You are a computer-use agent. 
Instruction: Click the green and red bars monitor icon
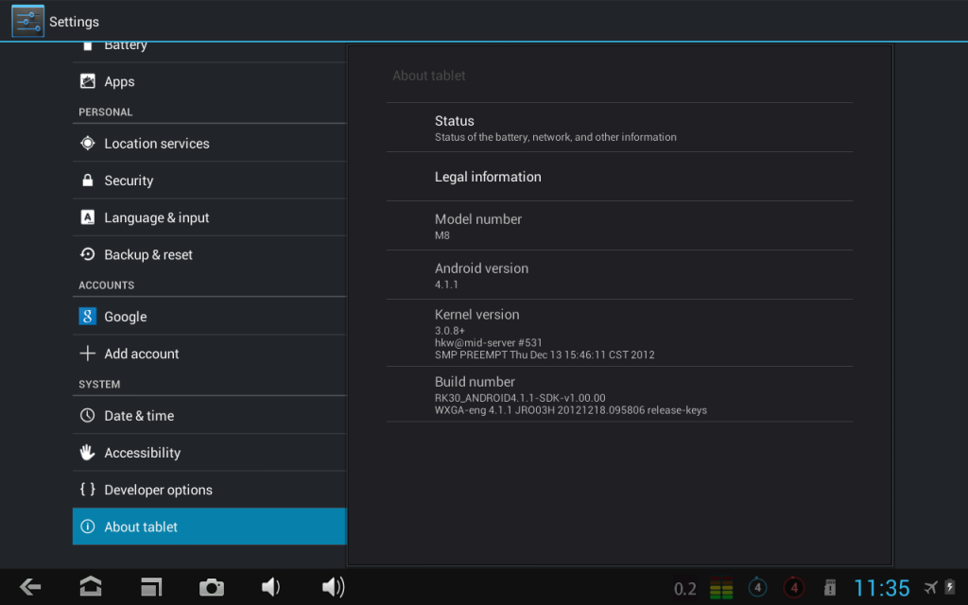pyautogui.click(x=721, y=588)
